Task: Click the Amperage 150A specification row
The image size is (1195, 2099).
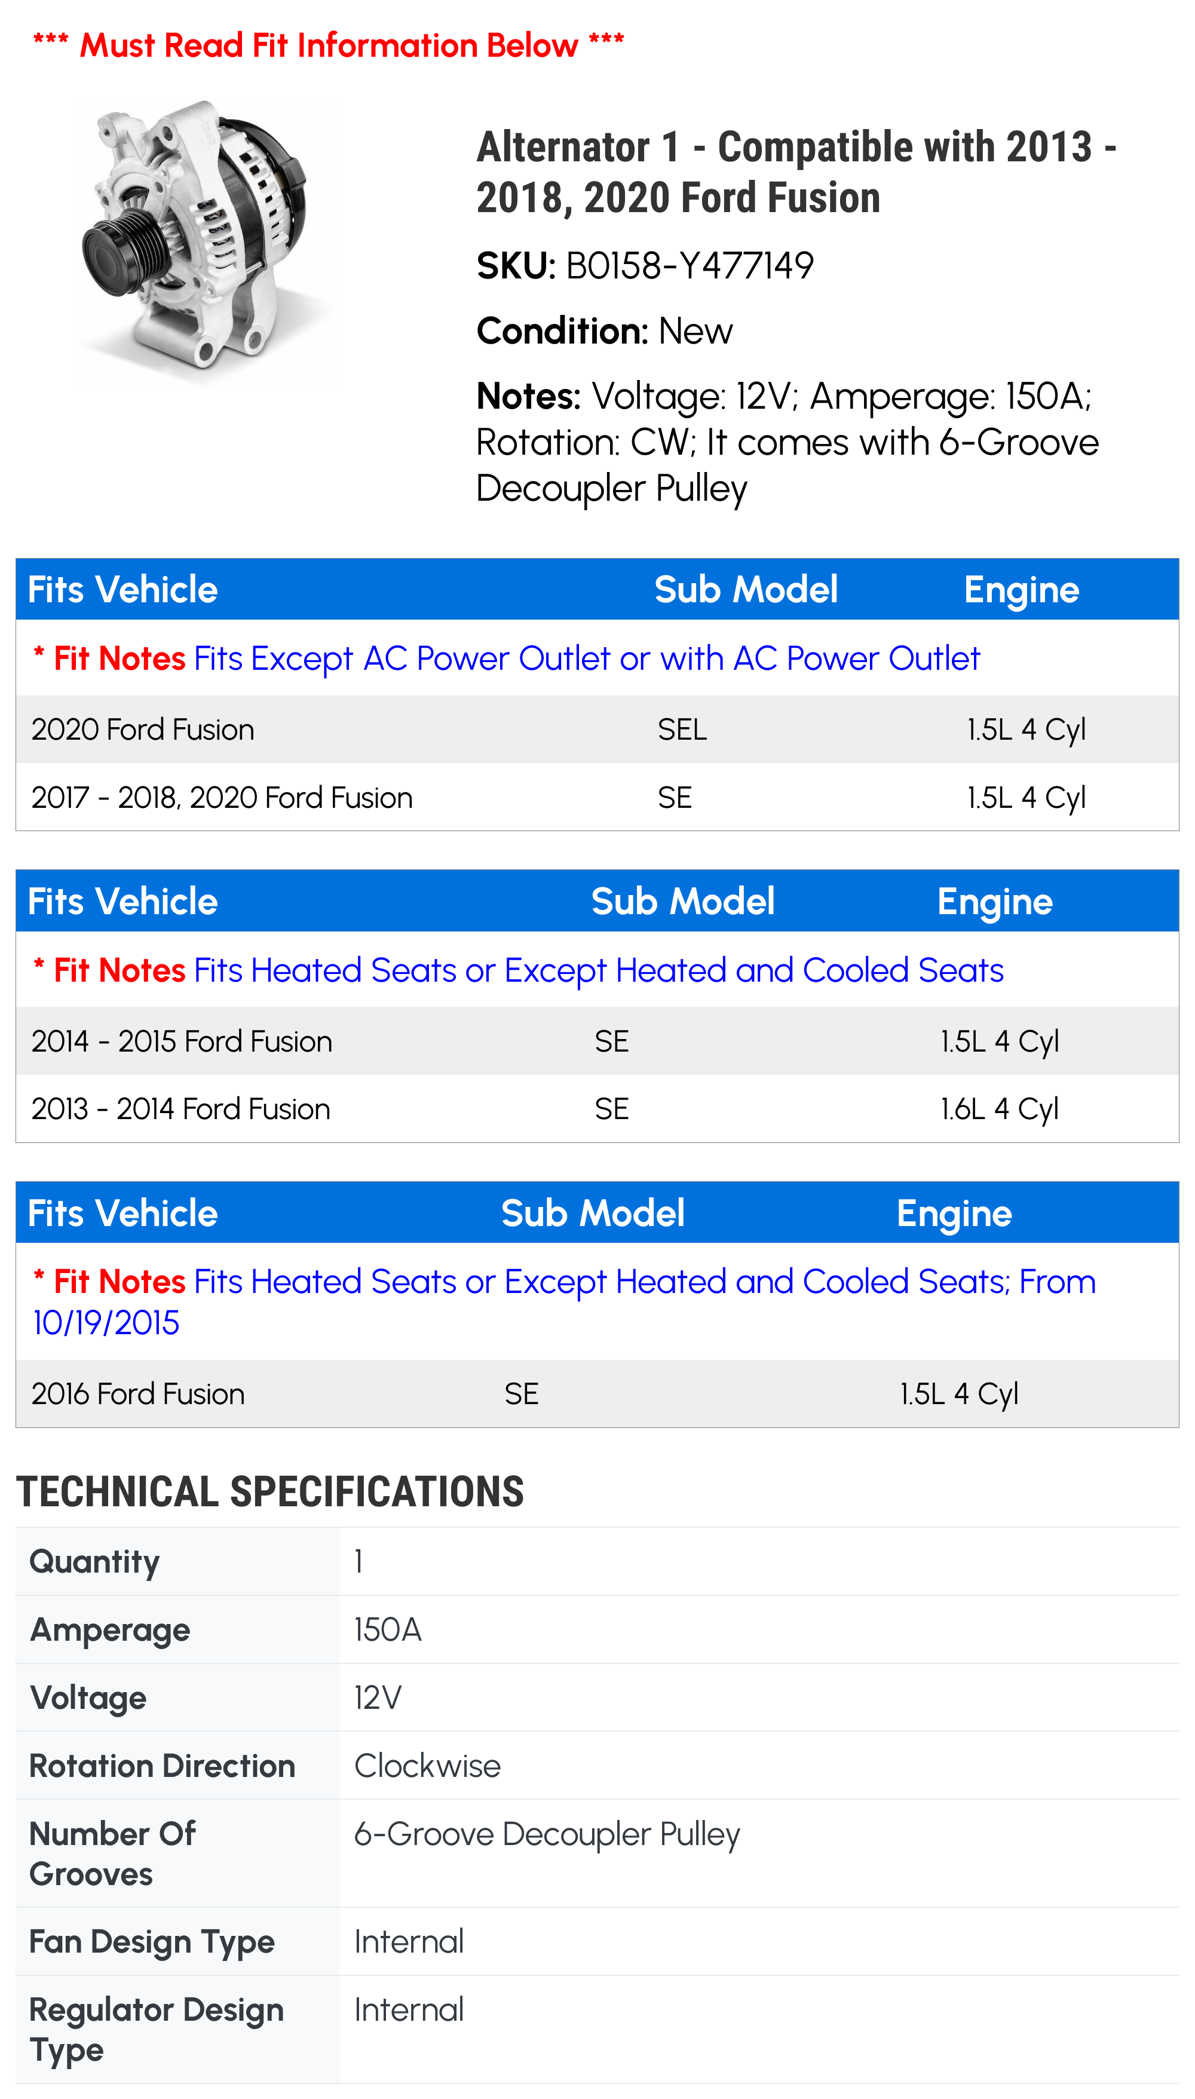Action: click(597, 1629)
